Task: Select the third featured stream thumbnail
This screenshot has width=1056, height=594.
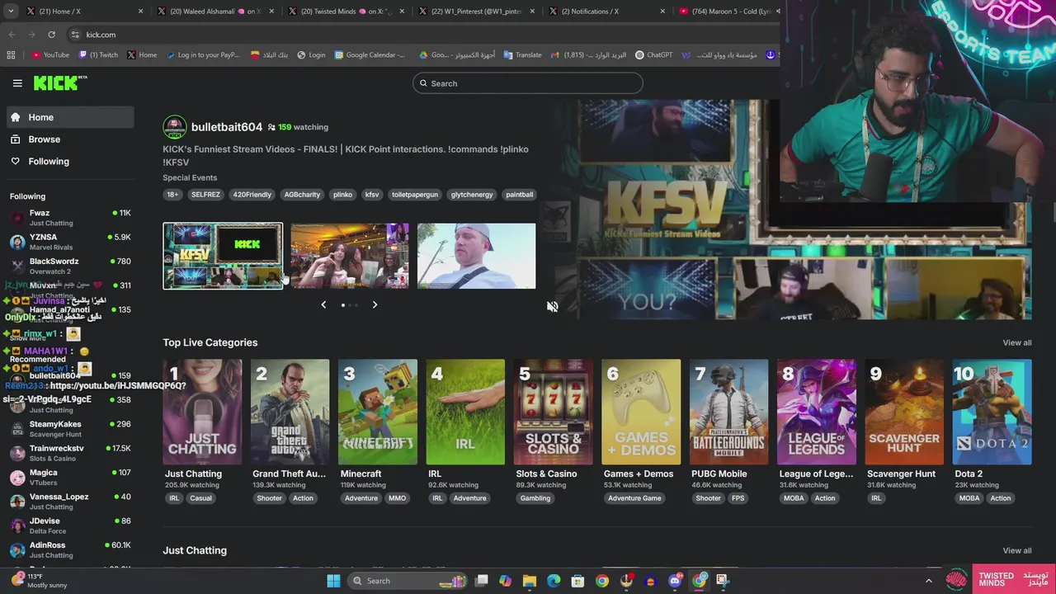Action: tap(476, 256)
